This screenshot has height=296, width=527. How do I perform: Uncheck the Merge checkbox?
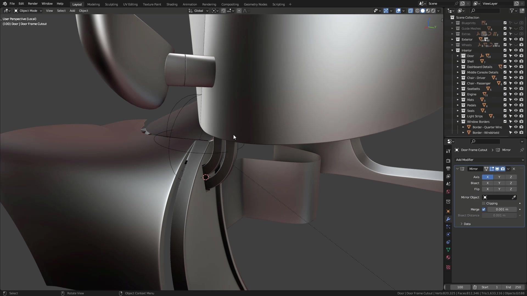pyautogui.click(x=484, y=209)
